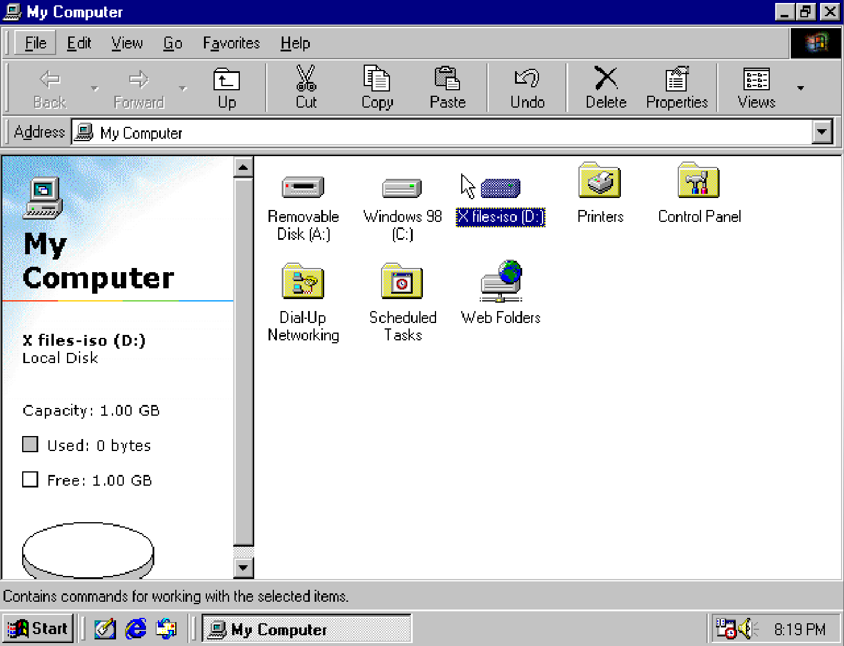Click the View Channels quick launch icon
Image resolution: width=844 pixels, height=646 pixels.
pos(166,628)
